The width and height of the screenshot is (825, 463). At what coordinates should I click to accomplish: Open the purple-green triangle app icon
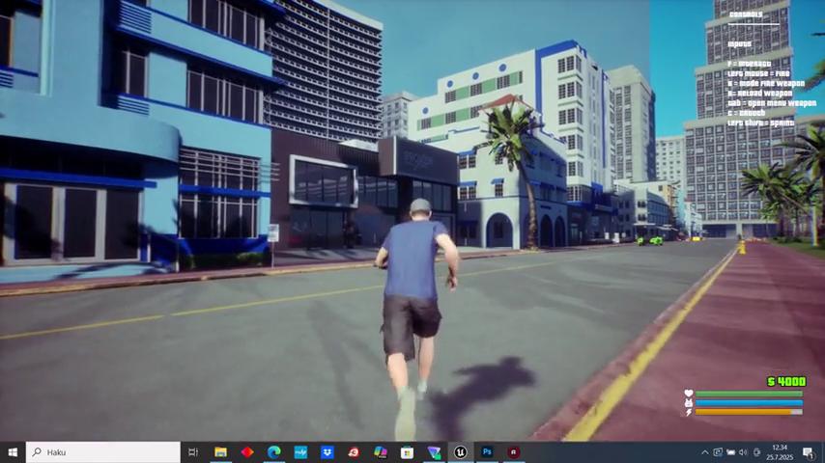[x=434, y=452]
